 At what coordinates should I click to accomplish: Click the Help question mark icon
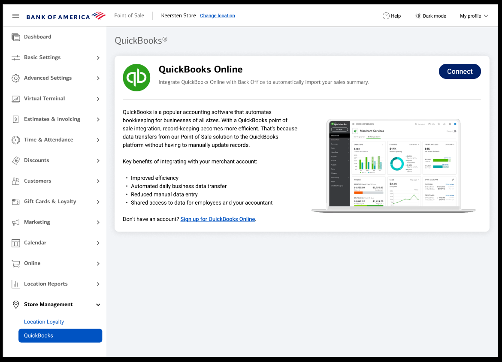point(386,16)
